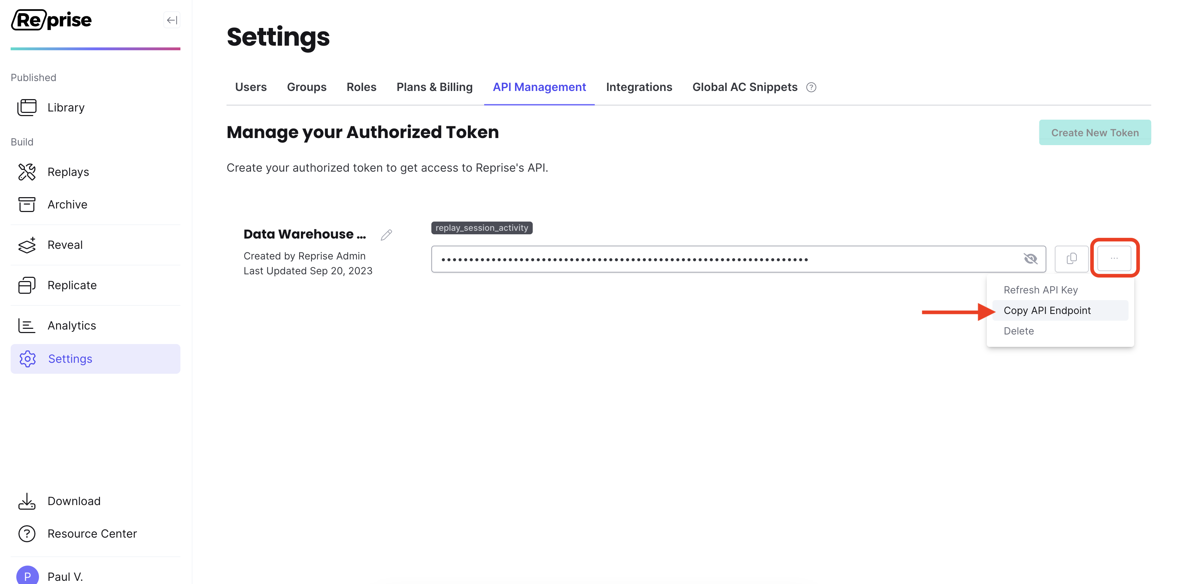This screenshot has width=1181, height=584.
Task: Open the Replicate label in the sidebar
Action: pos(72,285)
